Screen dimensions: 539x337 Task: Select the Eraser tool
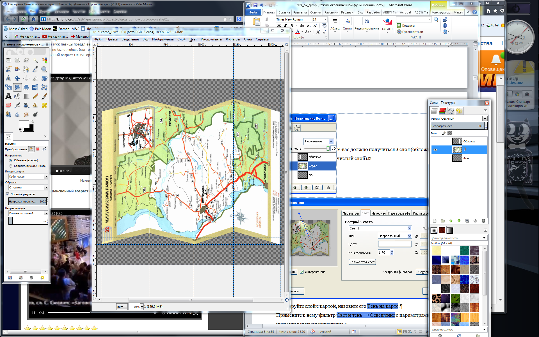click(8, 105)
